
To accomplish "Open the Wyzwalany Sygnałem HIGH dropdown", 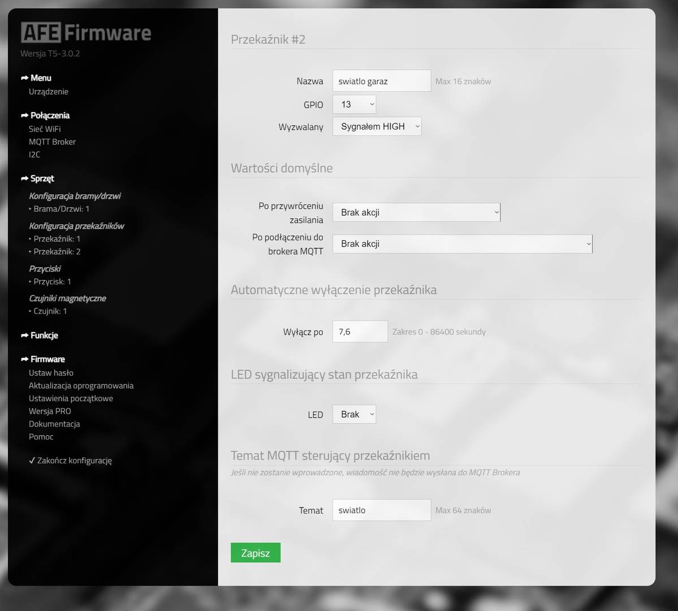I will point(377,126).
